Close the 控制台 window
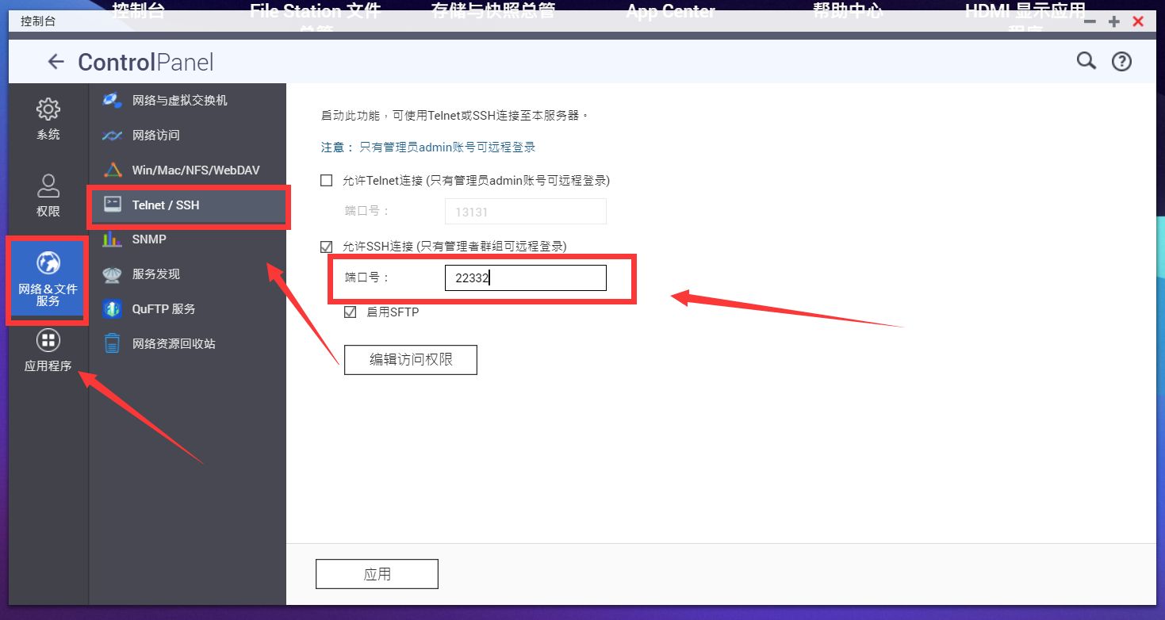Screen dimensions: 1165x620 pyautogui.click(x=1138, y=21)
